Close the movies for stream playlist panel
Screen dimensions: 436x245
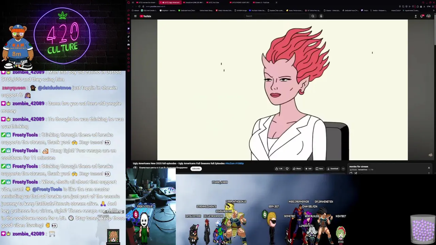click(x=429, y=168)
